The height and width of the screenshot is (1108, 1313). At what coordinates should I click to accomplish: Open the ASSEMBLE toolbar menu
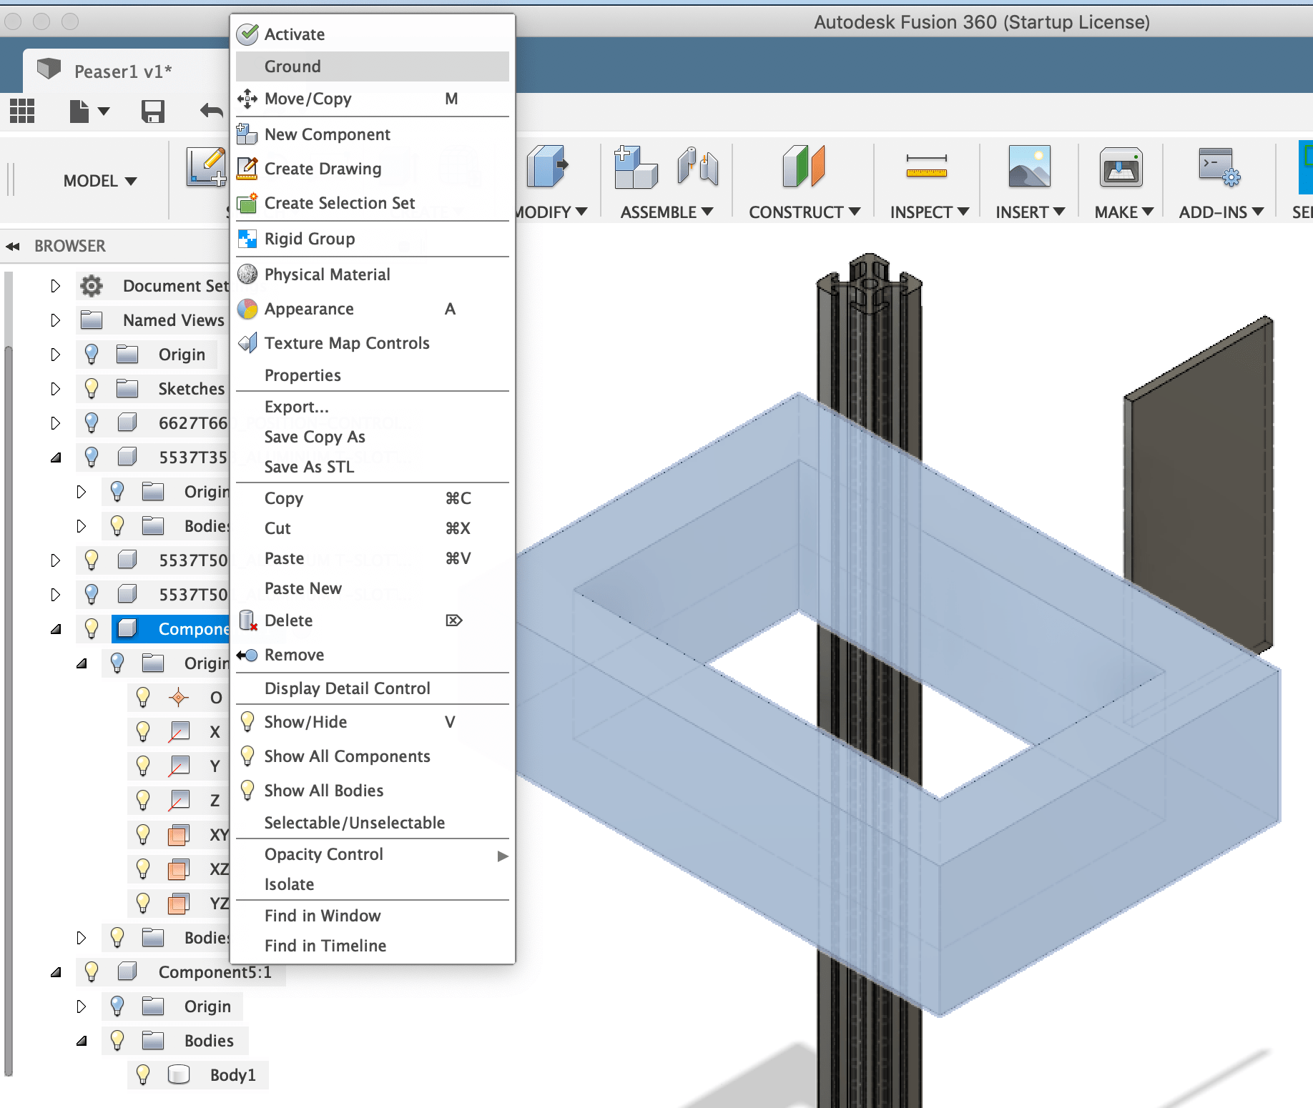click(x=667, y=212)
